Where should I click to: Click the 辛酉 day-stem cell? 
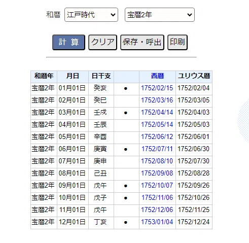point(101,137)
